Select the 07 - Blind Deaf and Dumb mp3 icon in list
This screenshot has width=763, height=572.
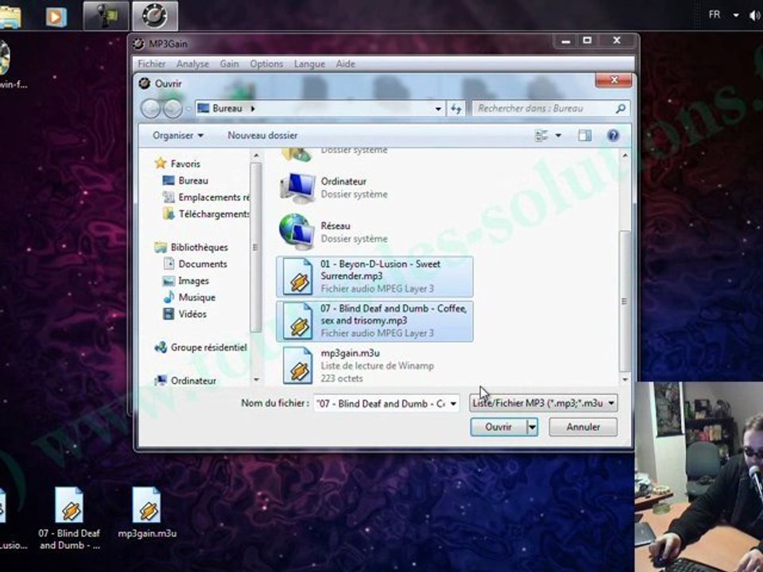click(x=297, y=321)
